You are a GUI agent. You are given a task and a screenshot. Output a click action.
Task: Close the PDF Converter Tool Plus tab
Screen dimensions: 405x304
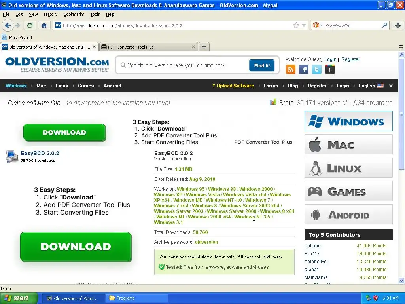[193, 47]
